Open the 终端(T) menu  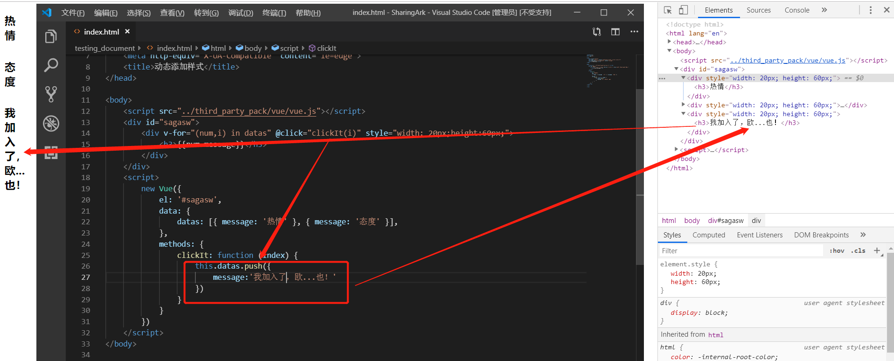pos(274,13)
